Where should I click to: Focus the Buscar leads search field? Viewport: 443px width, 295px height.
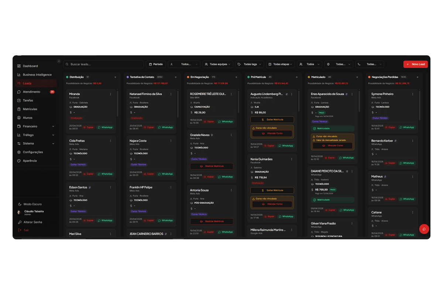click(x=103, y=64)
